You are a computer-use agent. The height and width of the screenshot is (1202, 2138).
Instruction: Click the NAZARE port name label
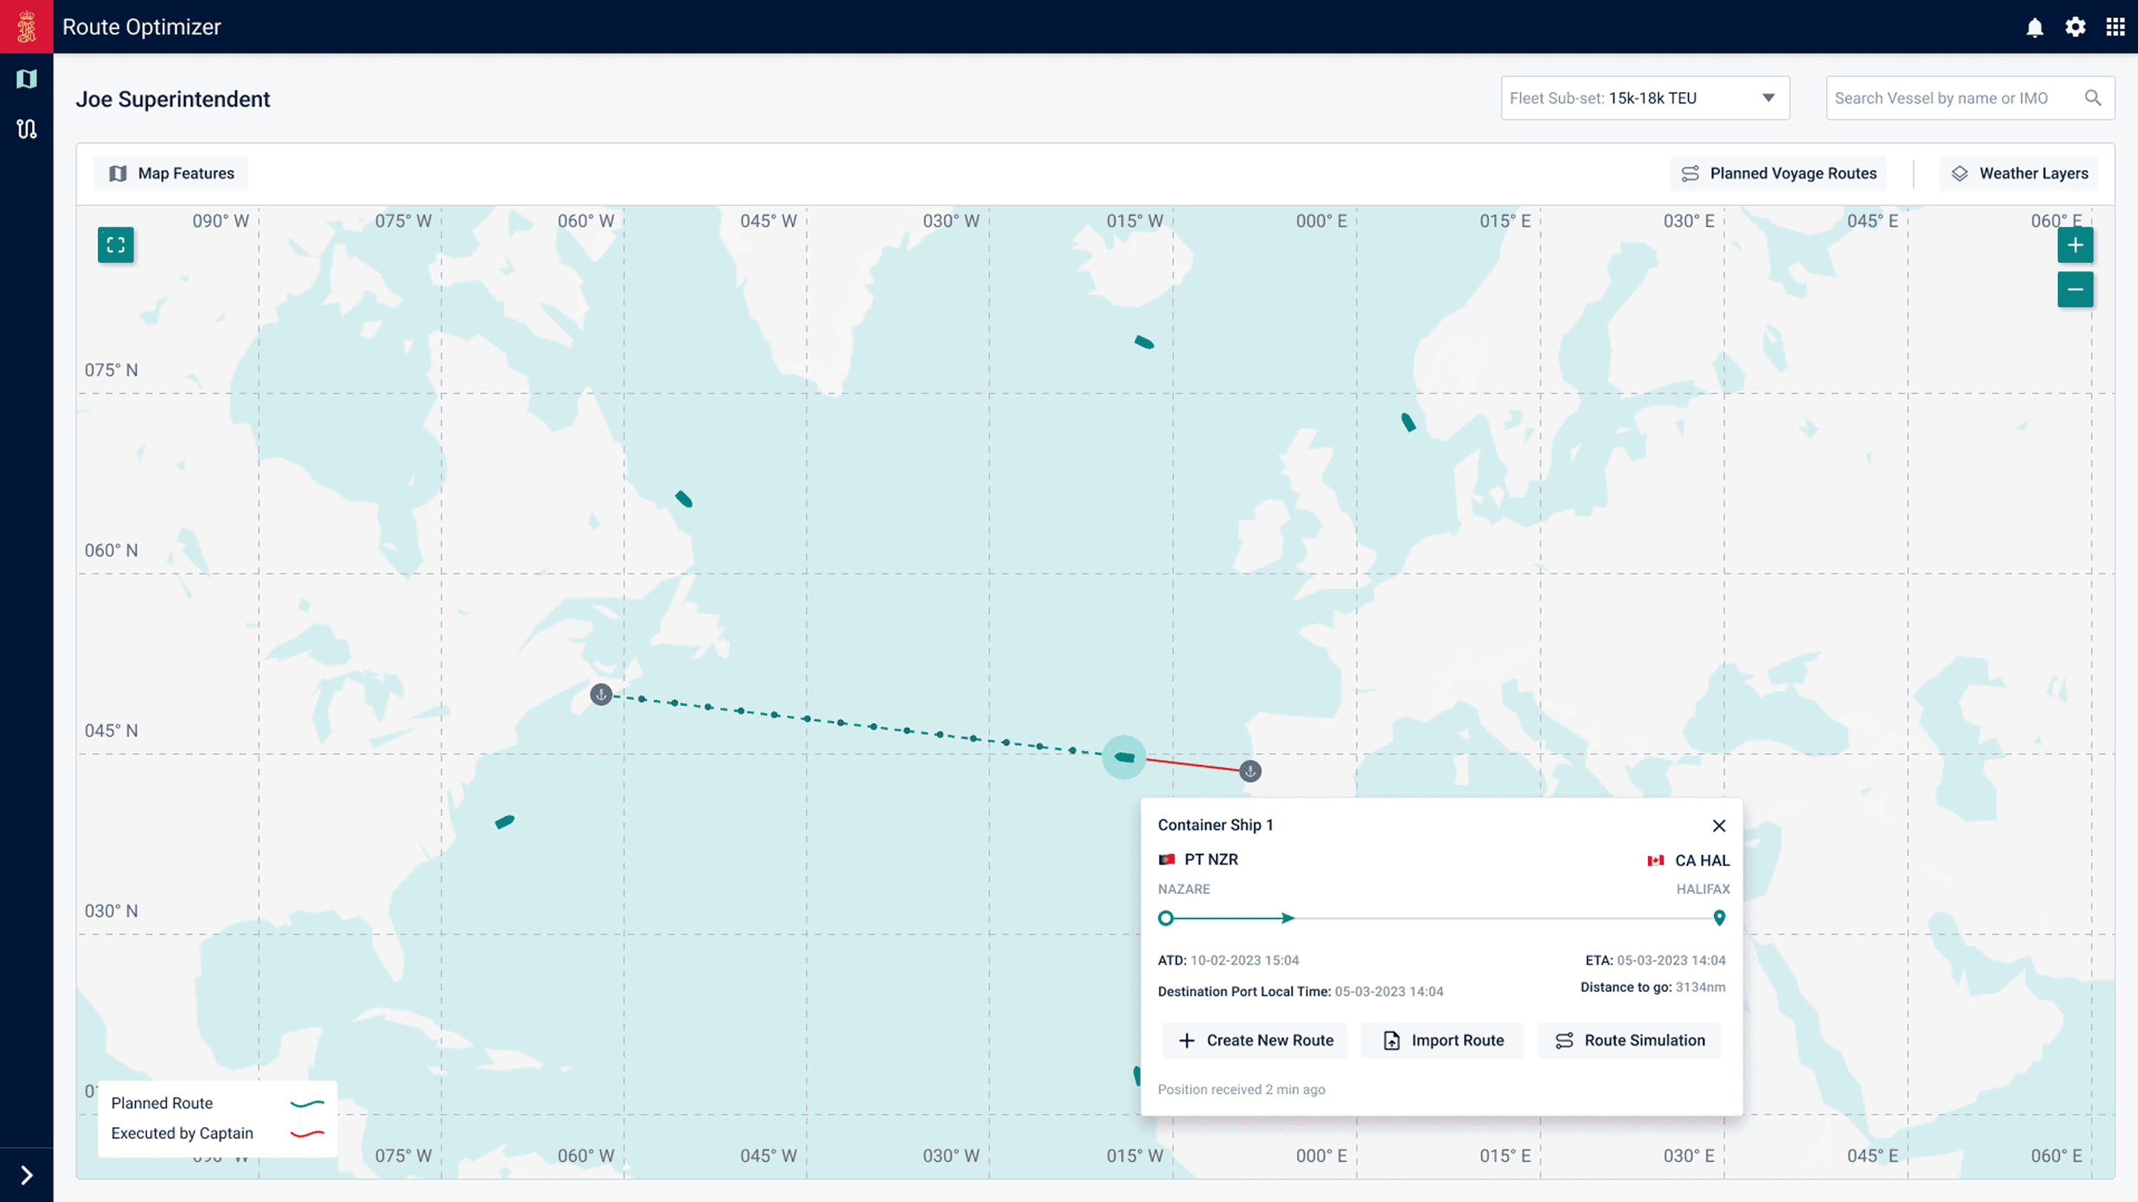(1183, 888)
